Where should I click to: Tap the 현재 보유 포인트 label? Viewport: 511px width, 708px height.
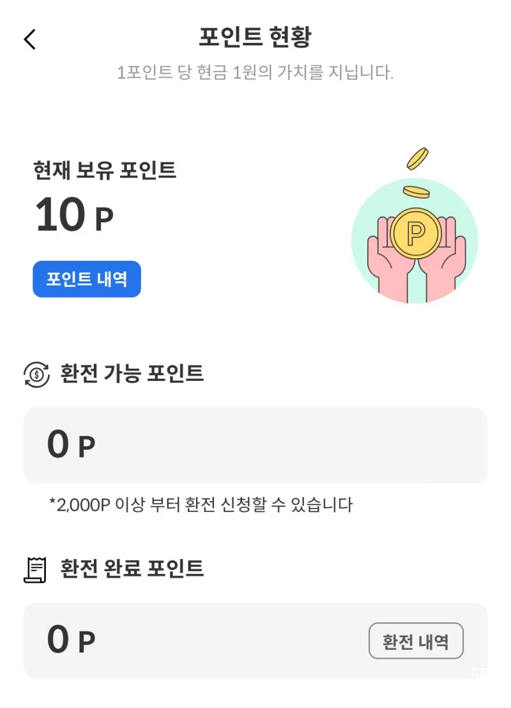pyautogui.click(x=105, y=170)
